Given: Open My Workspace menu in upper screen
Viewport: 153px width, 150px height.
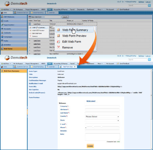Looking at the screenshot, I should pos(18,9).
